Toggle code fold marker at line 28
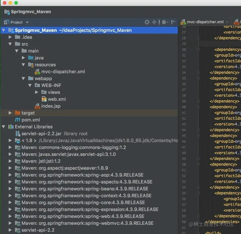Screen dimensions: 241x234 tap(198, 38)
